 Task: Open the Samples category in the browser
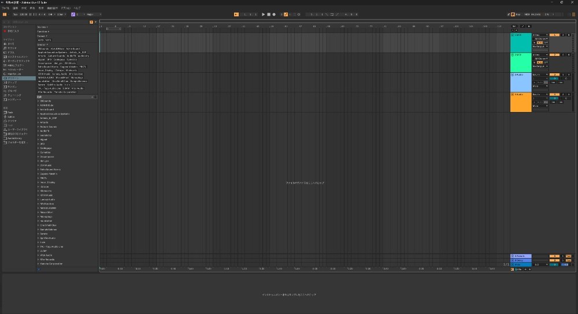tap(10, 87)
